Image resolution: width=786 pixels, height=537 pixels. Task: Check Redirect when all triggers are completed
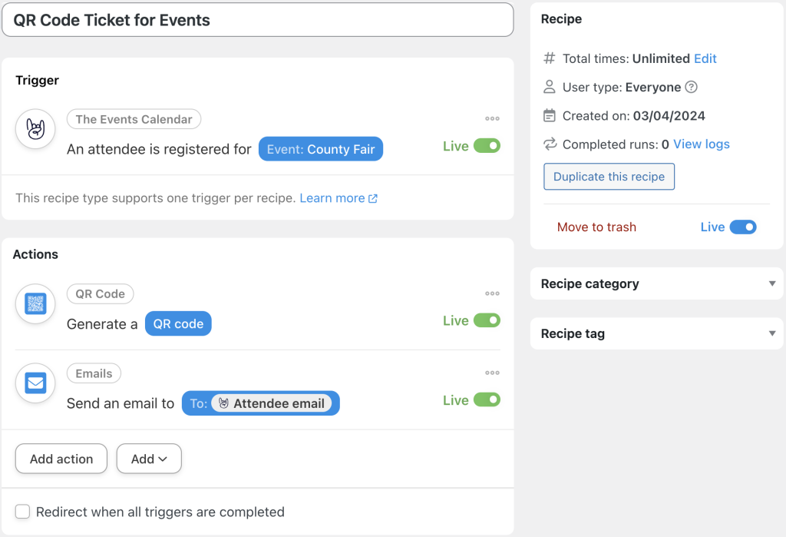pos(23,512)
